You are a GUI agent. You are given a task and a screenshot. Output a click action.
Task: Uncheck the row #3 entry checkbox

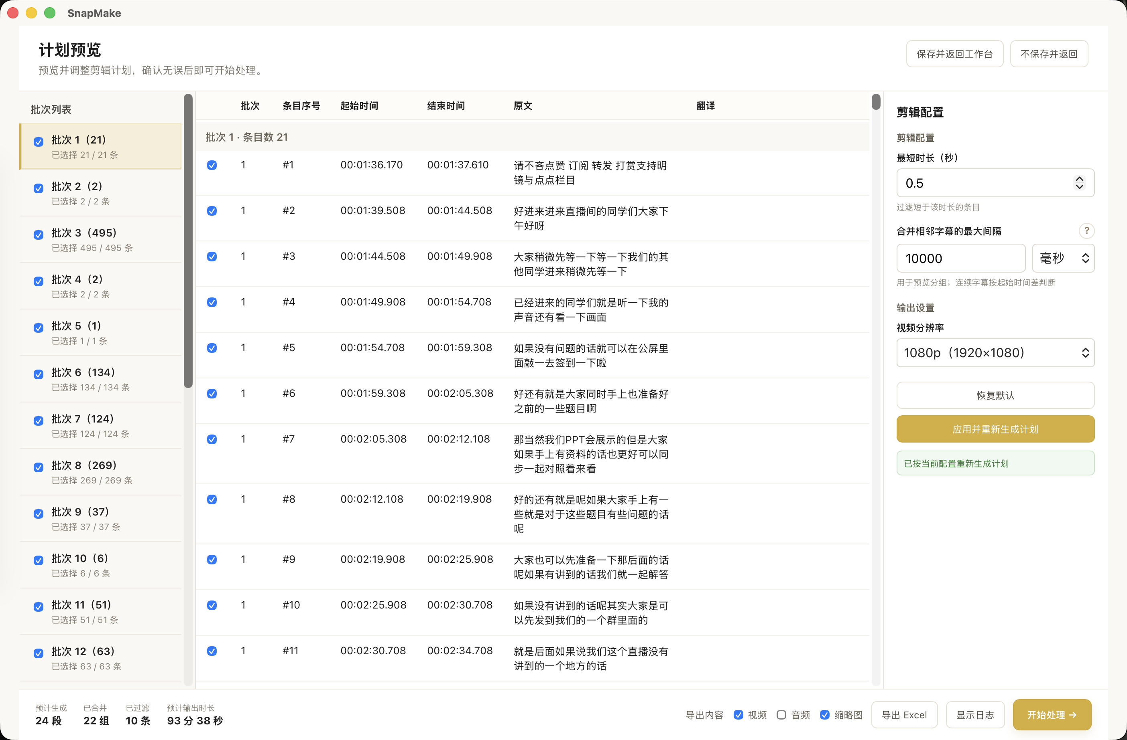(212, 256)
